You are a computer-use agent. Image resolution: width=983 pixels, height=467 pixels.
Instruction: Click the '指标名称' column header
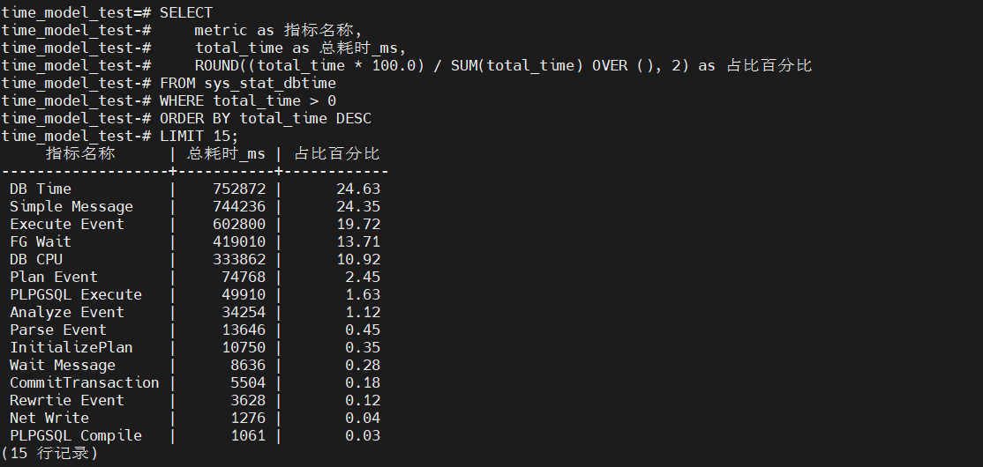coord(80,153)
